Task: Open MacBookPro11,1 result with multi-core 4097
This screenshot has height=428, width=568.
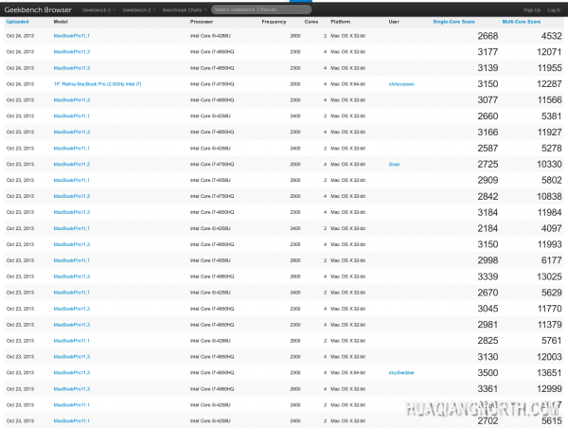Action: pyautogui.click(x=71, y=228)
